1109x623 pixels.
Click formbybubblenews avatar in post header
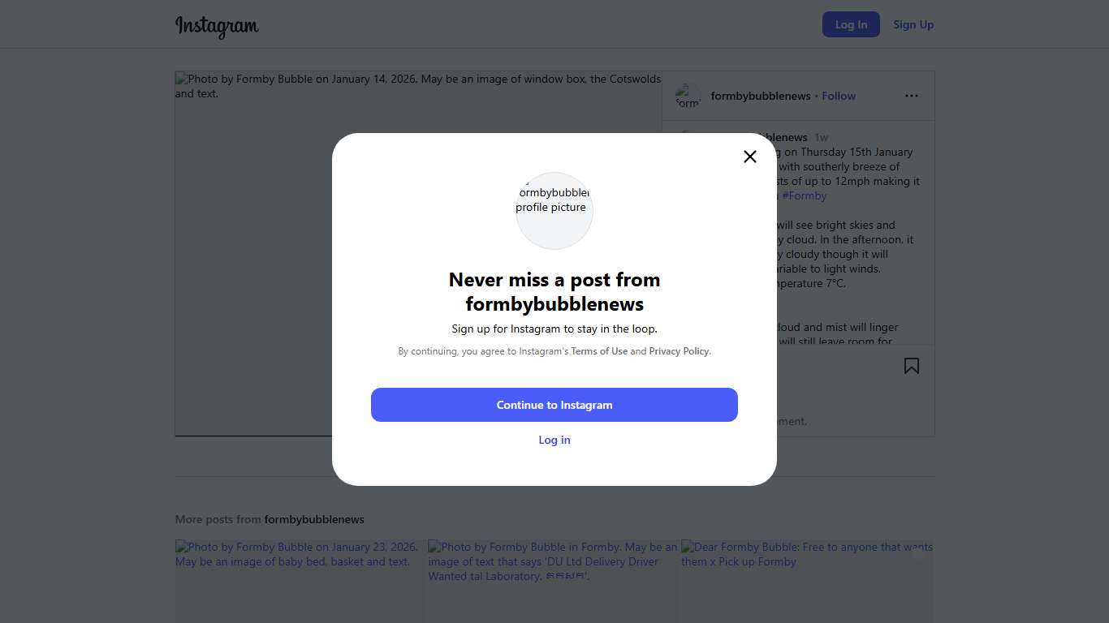pyautogui.click(x=688, y=96)
